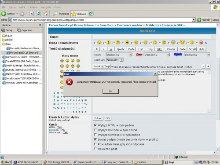This screenshot has height=165, width=220.
Task: Switch to Energy 2000 taskbar window
Action: (58, 162)
